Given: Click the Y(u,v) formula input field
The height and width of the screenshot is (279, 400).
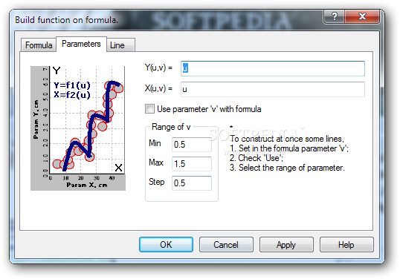Looking at the screenshot, I should click(x=273, y=68).
